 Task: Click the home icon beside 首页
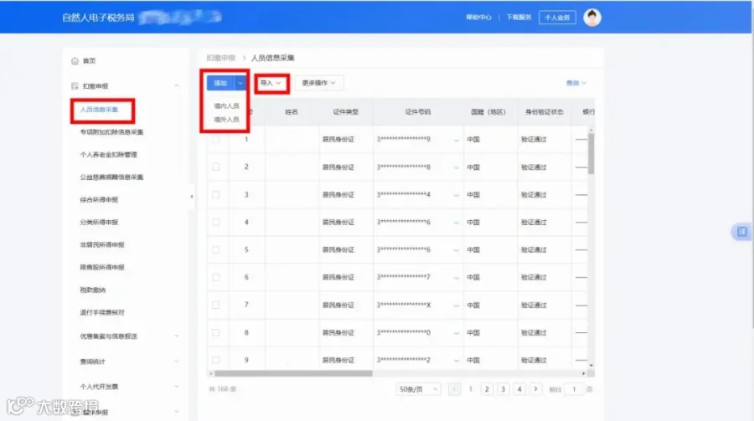pos(75,61)
